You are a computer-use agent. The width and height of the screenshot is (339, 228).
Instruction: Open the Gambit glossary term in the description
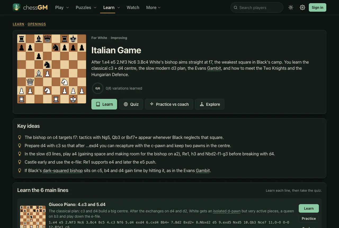click(x=214, y=68)
